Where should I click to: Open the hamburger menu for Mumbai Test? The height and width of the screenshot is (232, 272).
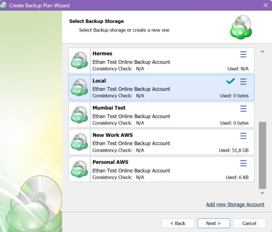pos(243,109)
